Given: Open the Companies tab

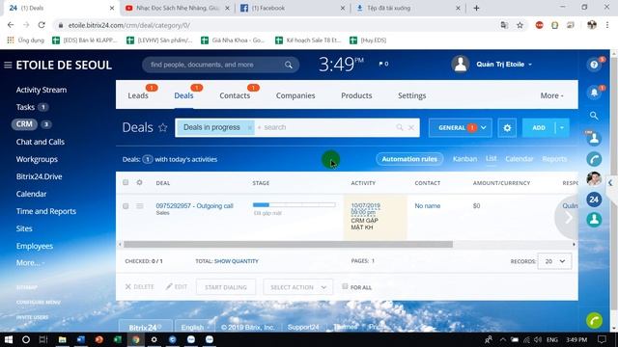Looking at the screenshot, I should [295, 95].
